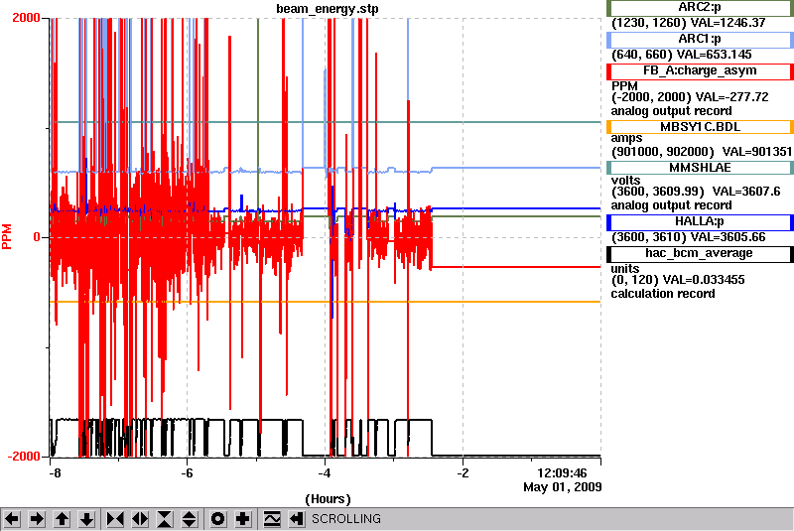Select the MBSY1C.BDL legend entry
This screenshot has width=794, height=531.
tap(700, 127)
